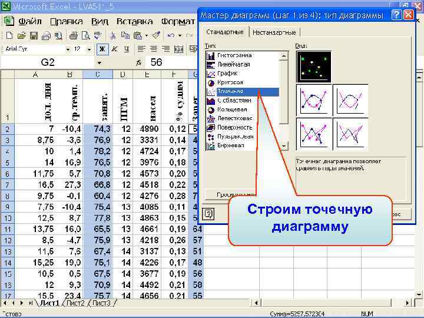Open a file with the folder icon
Viewport: 424px width, 318px height.
pos(21,35)
